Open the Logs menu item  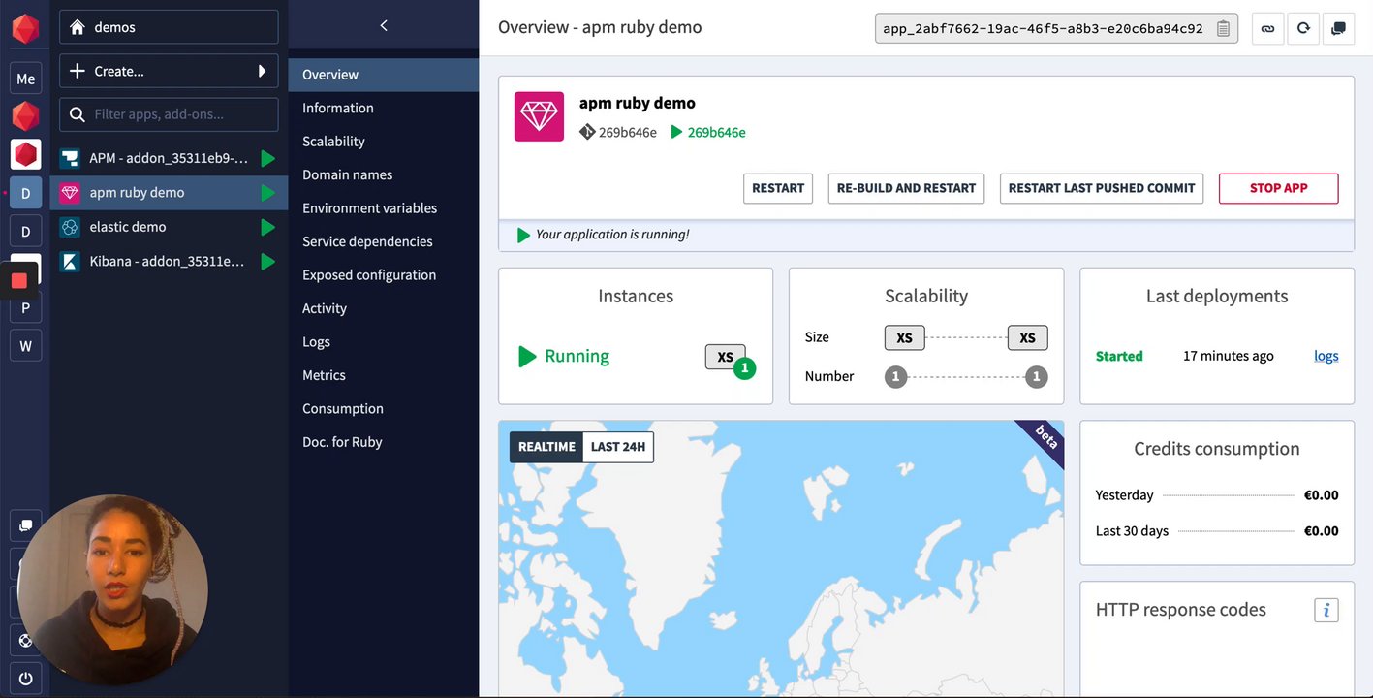point(384,342)
